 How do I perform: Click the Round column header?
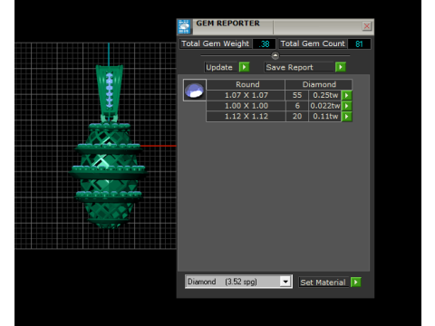246,84
